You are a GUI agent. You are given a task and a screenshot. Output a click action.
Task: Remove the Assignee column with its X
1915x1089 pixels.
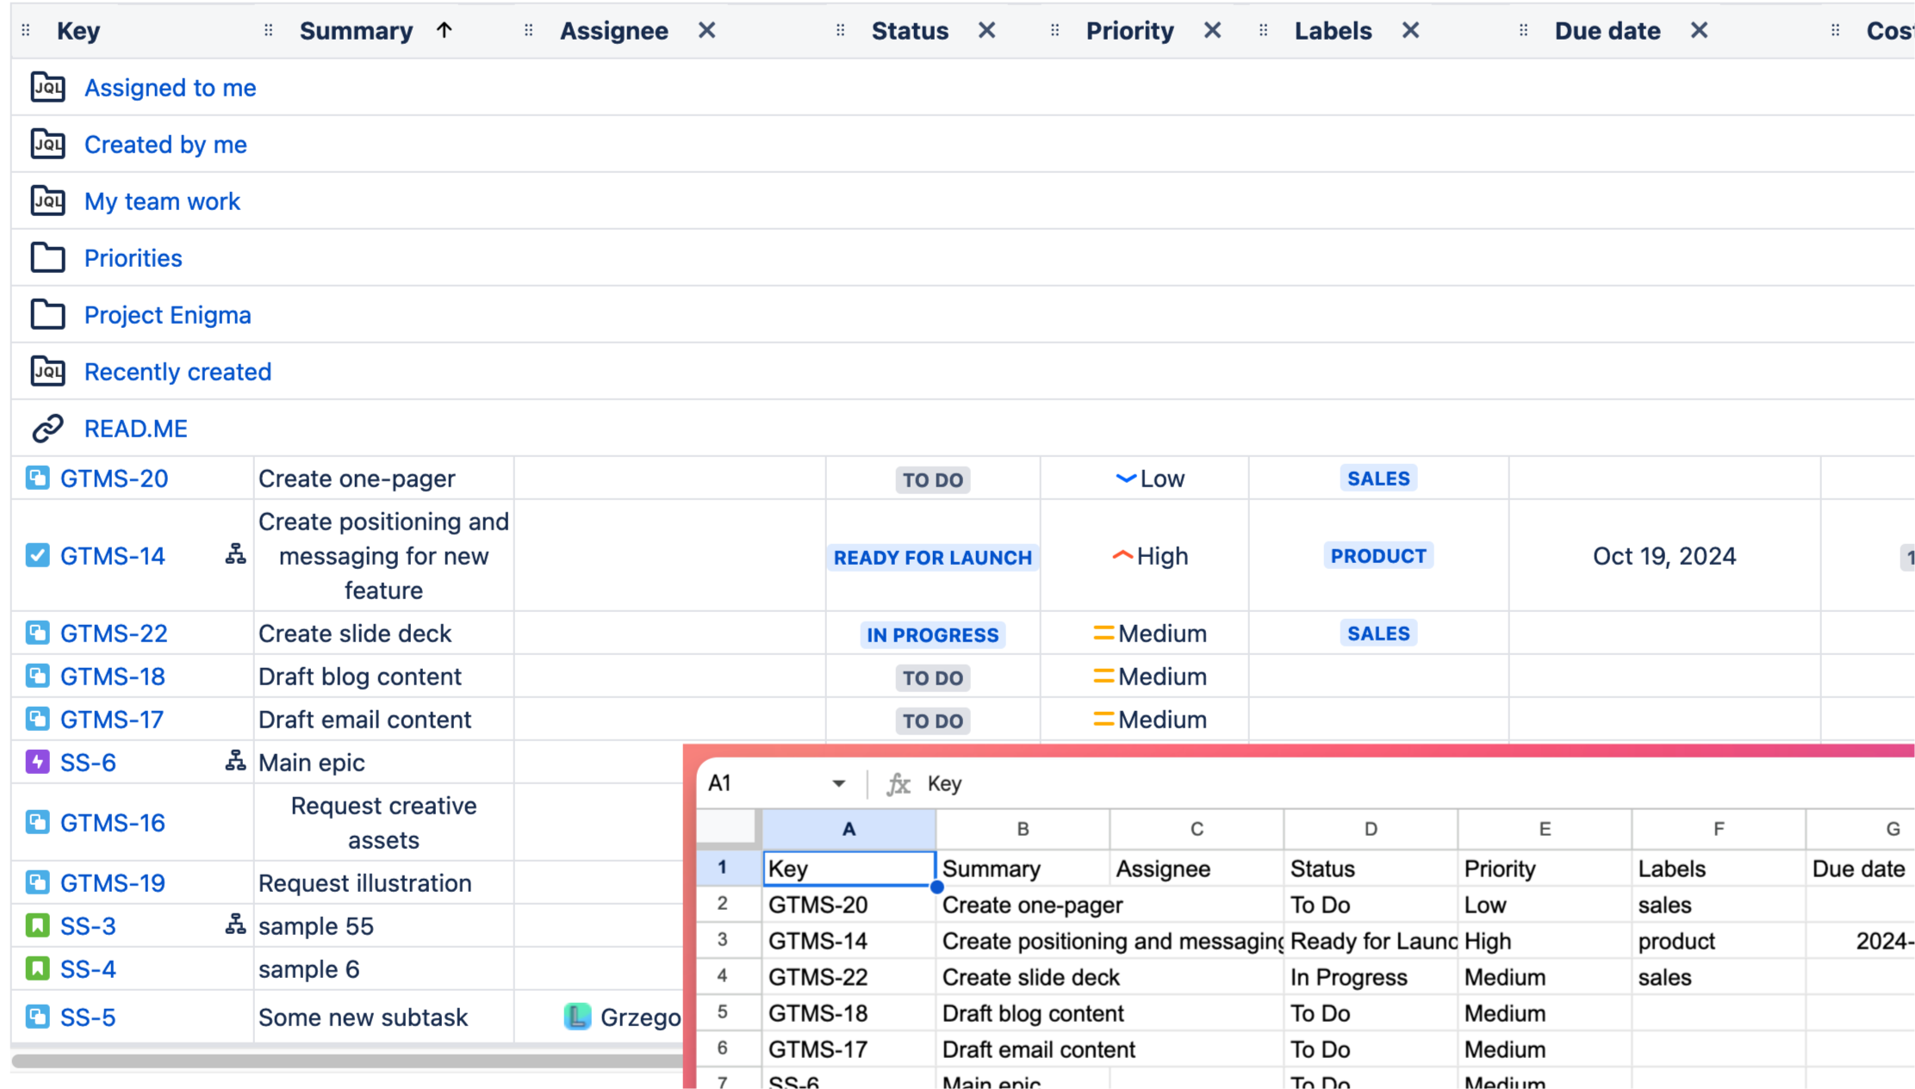click(706, 31)
